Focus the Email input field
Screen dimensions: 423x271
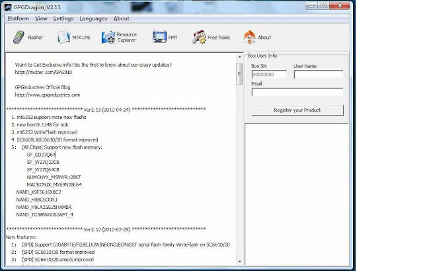point(297,93)
